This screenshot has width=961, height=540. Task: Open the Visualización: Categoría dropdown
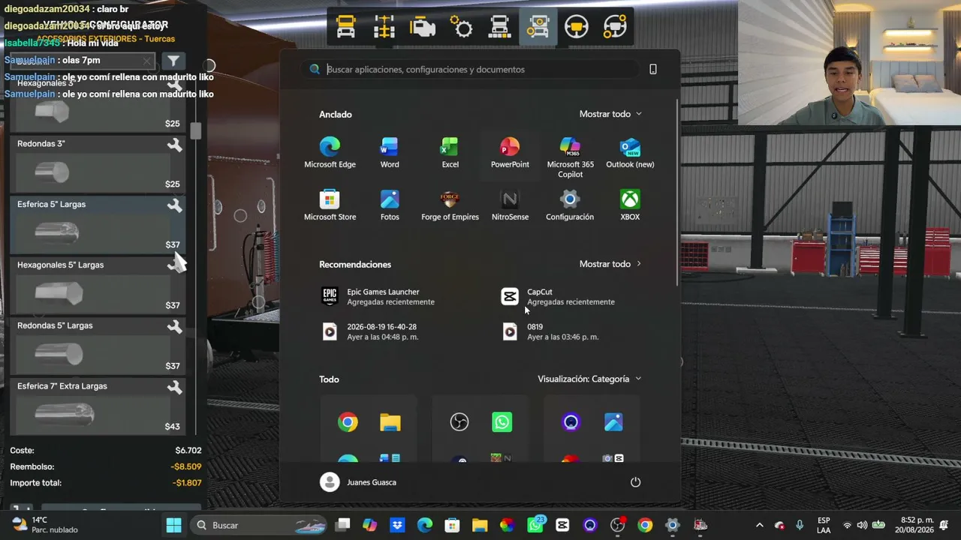click(589, 379)
